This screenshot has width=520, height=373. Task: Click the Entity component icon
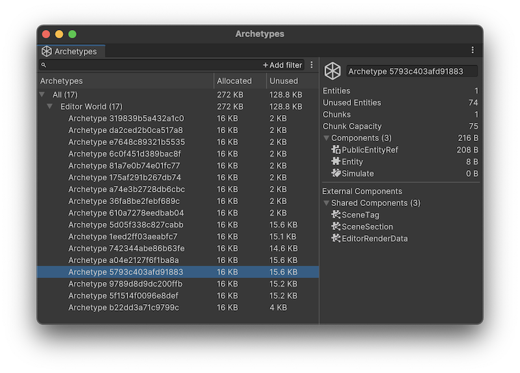click(x=336, y=162)
